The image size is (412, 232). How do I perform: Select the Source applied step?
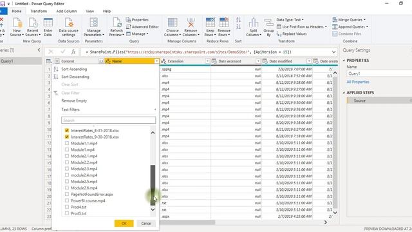click(x=379, y=101)
